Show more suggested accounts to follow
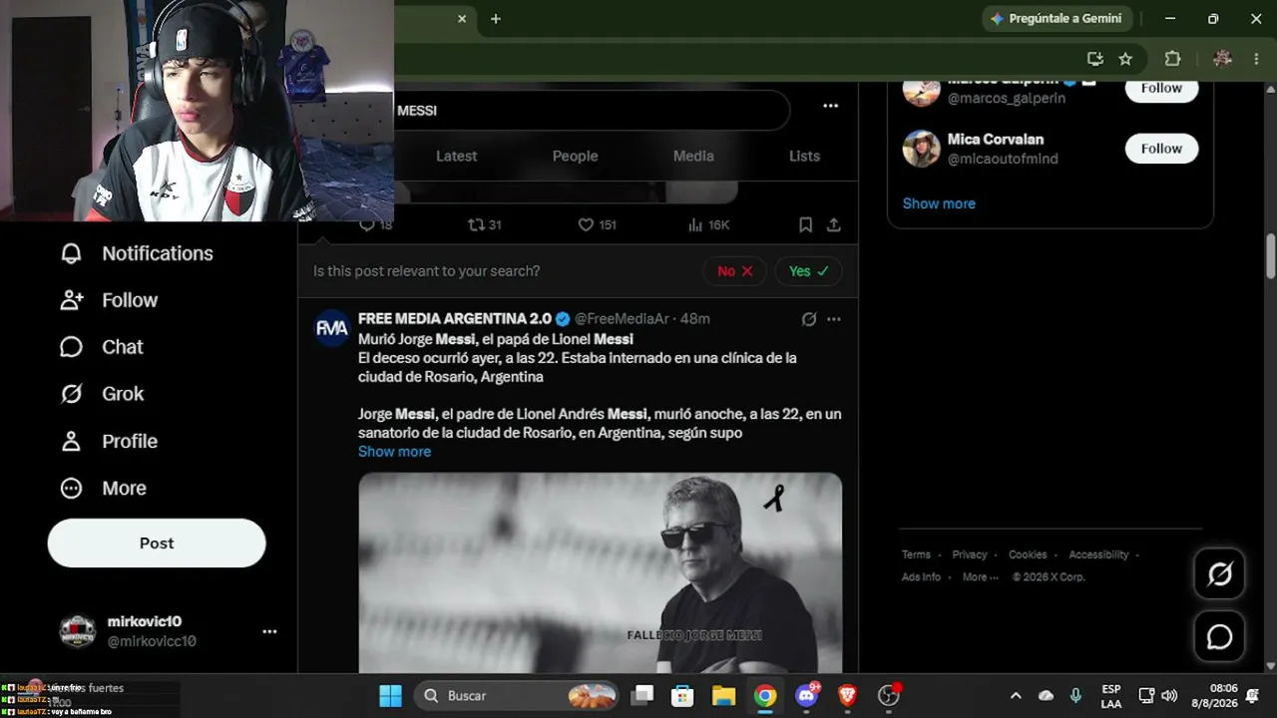Screen dimensions: 1277x718 (x=939, y=203)
